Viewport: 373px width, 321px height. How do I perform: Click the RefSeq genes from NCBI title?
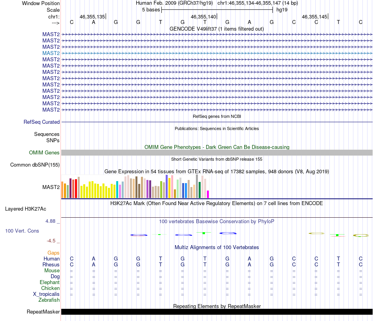[x=217, y=116]
